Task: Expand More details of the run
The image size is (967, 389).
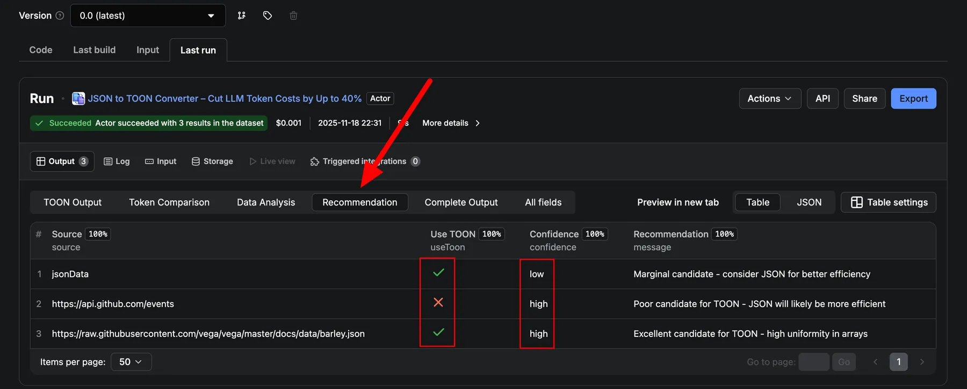Action: 451,123
